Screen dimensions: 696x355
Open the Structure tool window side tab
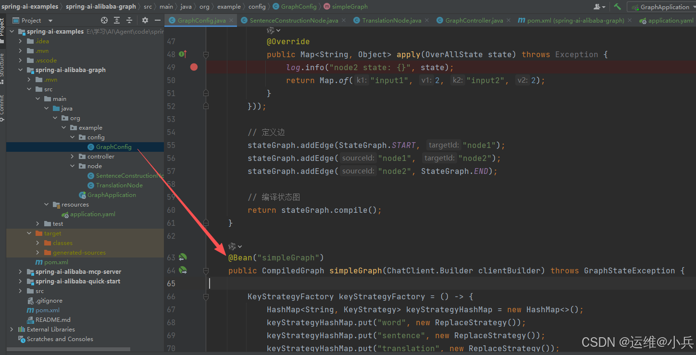[2, 68]
